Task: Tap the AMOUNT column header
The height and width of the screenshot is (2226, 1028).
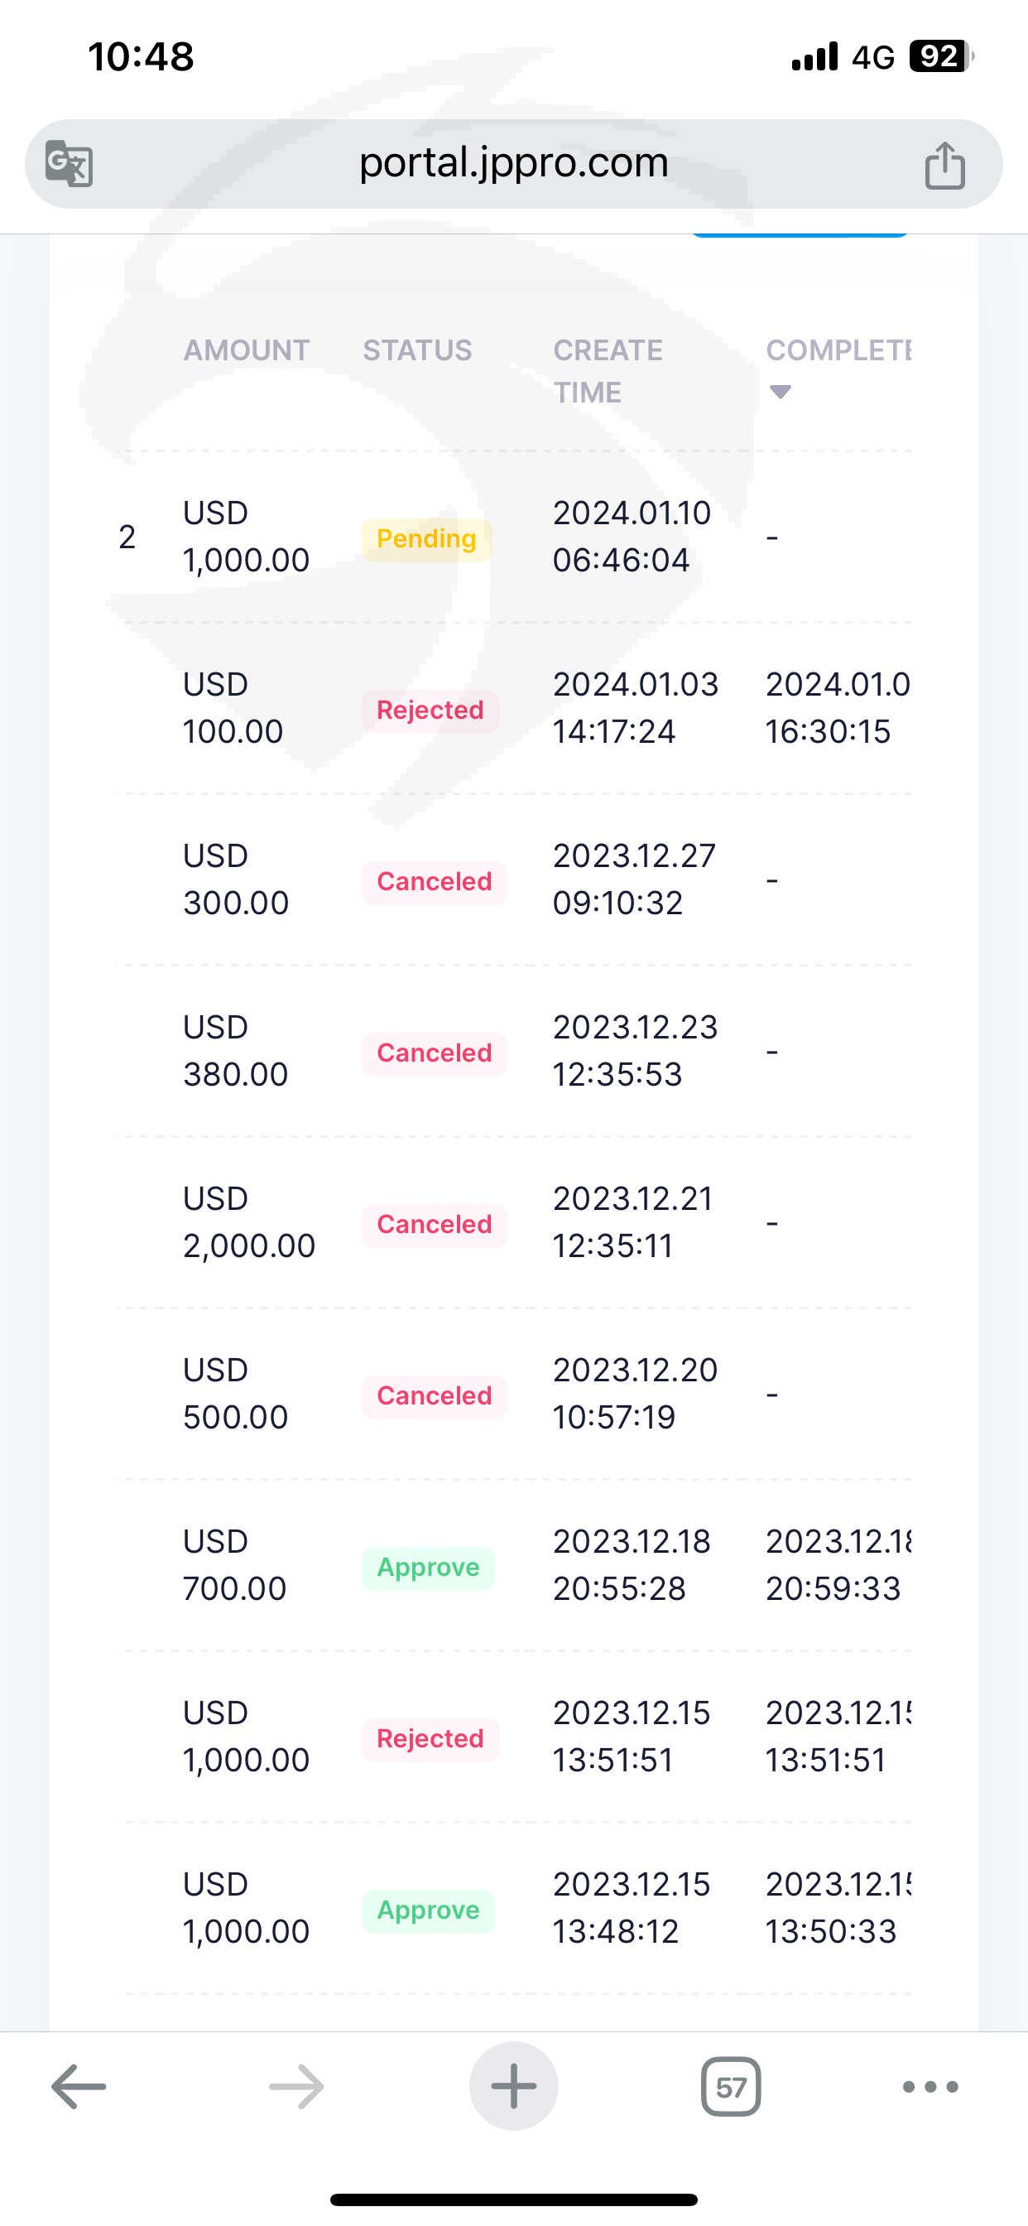Action: tap(246, 350)
